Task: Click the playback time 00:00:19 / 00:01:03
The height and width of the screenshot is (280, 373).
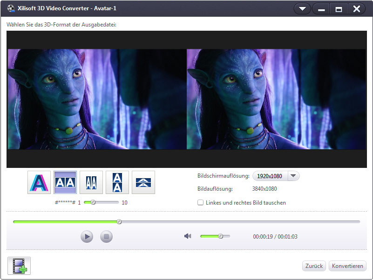Action: point(275,236)
